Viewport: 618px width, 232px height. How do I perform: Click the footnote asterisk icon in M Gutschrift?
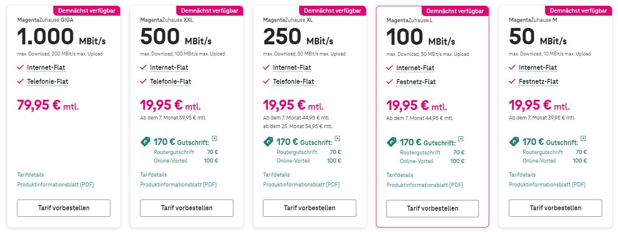583,138
